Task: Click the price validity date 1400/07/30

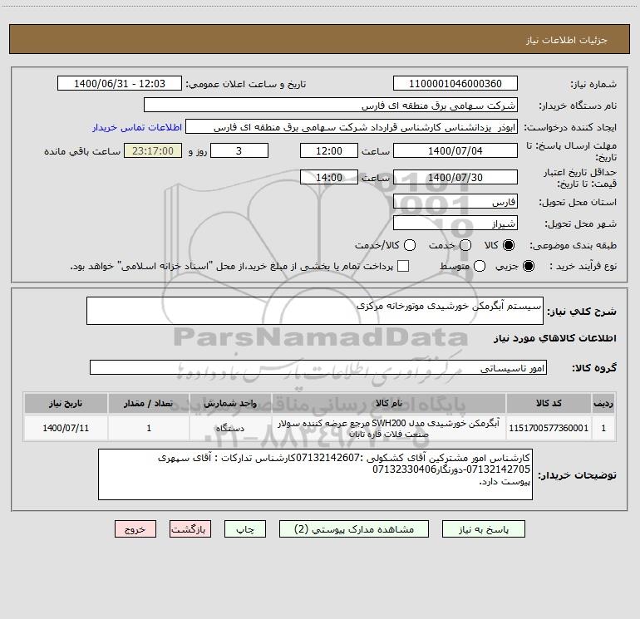Action: [455, 177]
